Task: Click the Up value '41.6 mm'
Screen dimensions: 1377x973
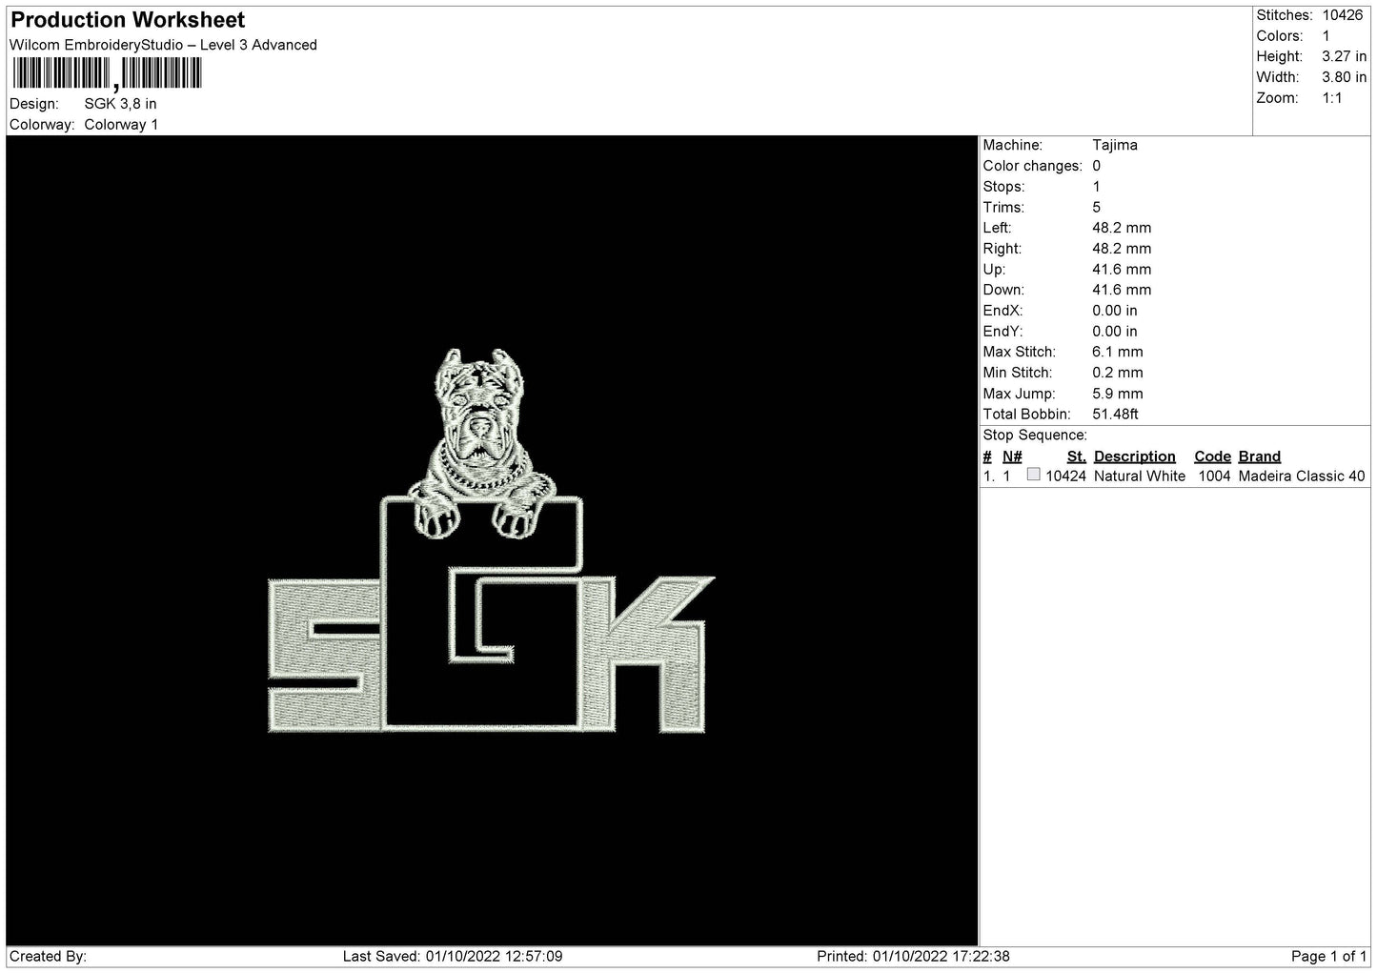Action: (x=1122, y=269)
